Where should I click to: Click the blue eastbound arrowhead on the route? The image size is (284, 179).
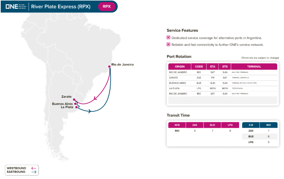tap(90, 111)
